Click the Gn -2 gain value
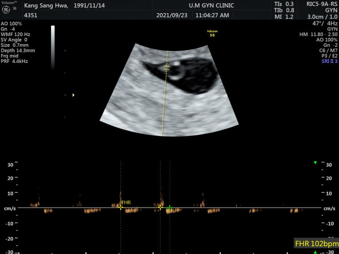This screenshot has height=254, width=339. (330, 45)
